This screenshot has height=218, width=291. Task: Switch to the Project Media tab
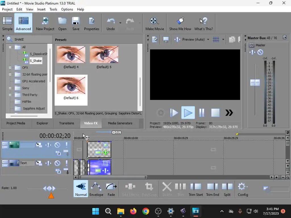point(16,123)
